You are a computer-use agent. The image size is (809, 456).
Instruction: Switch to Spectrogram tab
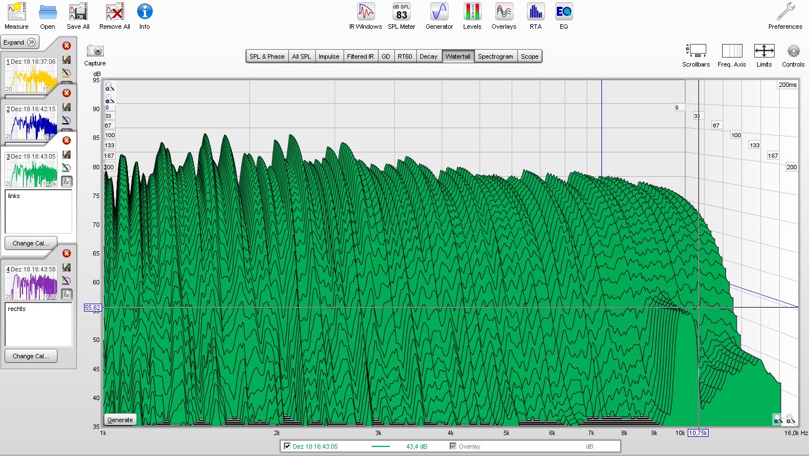(x=495, y=56)
